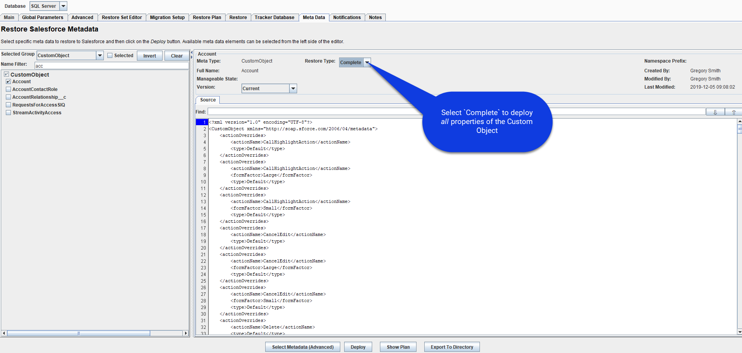Screen dimensions: 742x353
Task: Collapse the left panel using splitter arrow
Action: click(191, 52)
